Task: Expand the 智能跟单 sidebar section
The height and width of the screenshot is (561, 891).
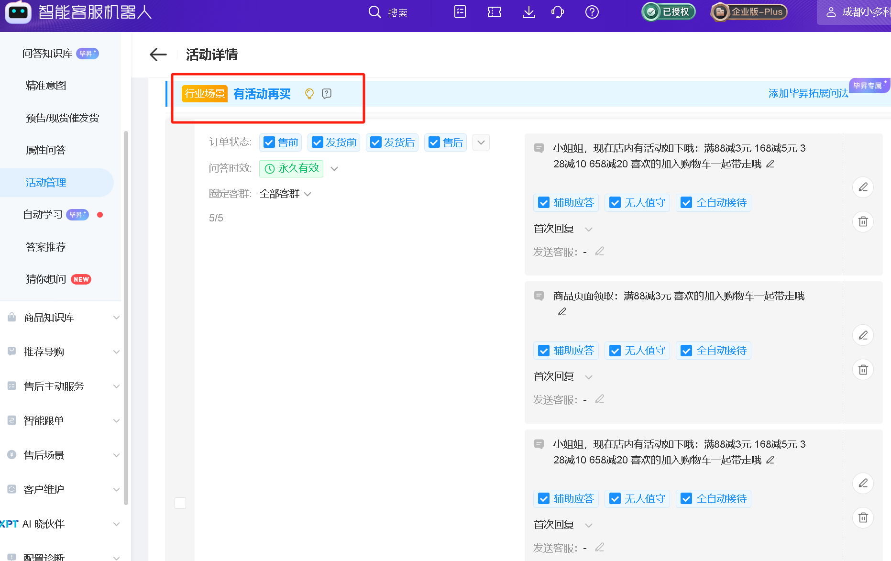Action: click(116, 421)
